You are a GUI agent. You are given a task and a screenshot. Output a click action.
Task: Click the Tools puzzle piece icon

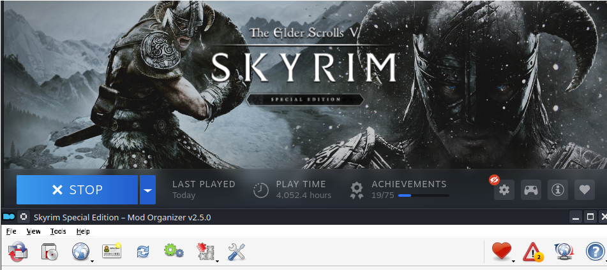(x=206, y=252)
